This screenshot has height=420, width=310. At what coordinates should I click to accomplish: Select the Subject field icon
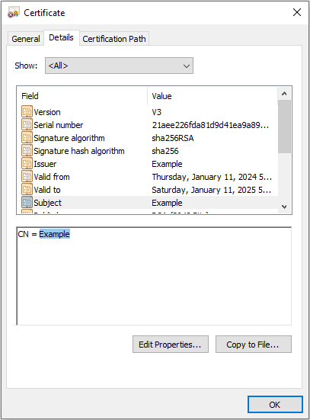[27, 202]
